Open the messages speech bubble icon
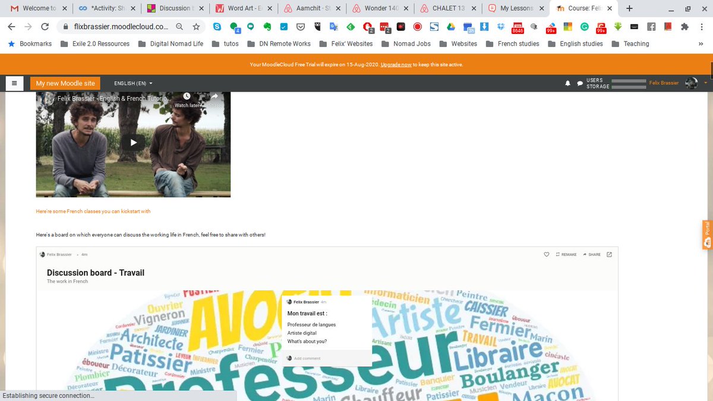 click(579, 83)
